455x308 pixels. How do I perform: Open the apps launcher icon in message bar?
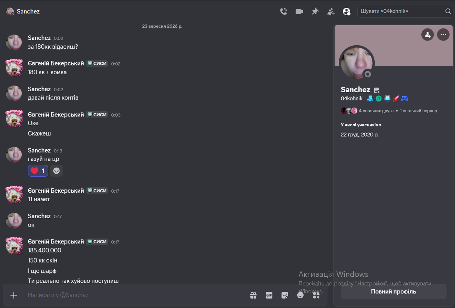coord(316,295)
